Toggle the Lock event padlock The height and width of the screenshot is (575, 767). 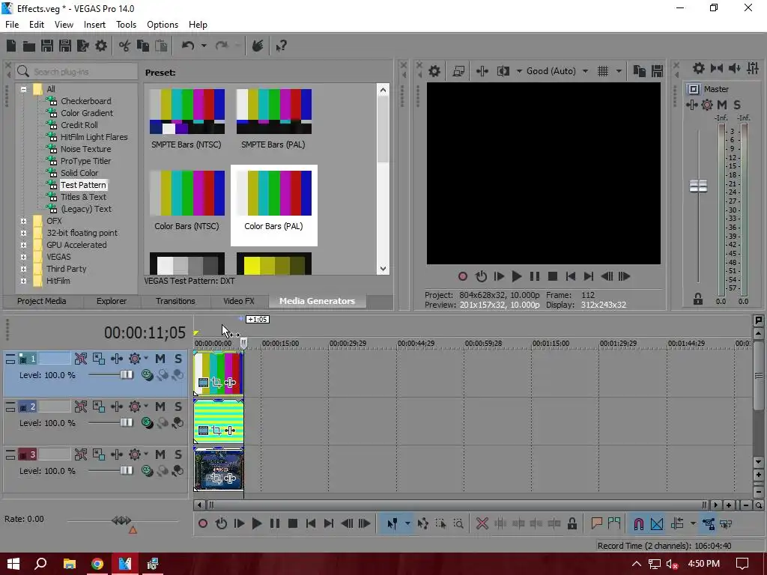pos(572,523)
